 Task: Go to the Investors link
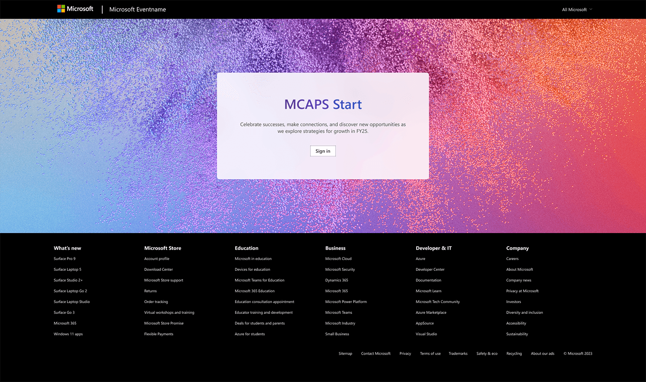[x=514, y=302]
